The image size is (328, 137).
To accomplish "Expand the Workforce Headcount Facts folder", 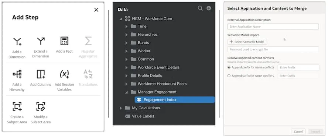I will point(126,84).
